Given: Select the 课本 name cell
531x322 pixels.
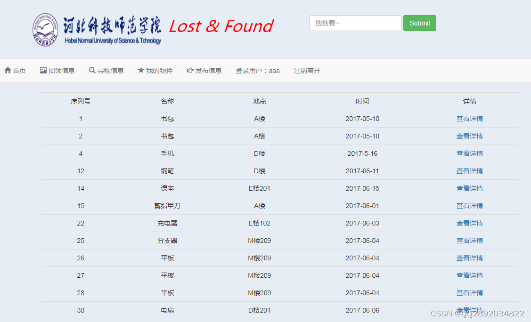Looking at the screenshot, I should 167,188.
